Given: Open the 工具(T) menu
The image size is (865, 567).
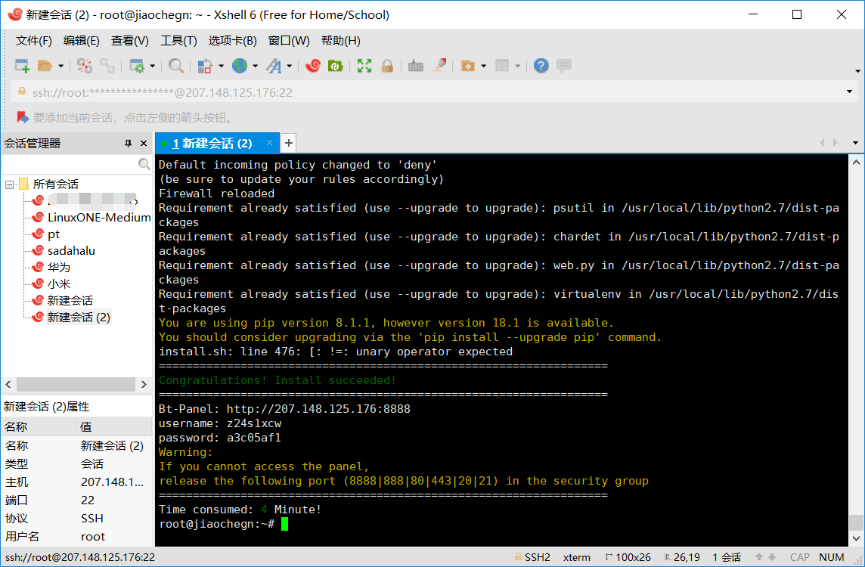Looking at the screenshot, I should (x=178, y=41).
